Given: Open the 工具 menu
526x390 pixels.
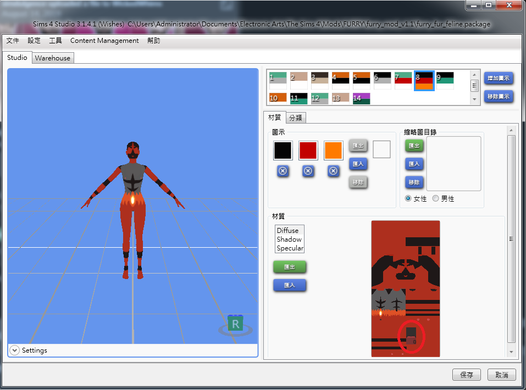Looking at the screenshot, I should 56,41.
